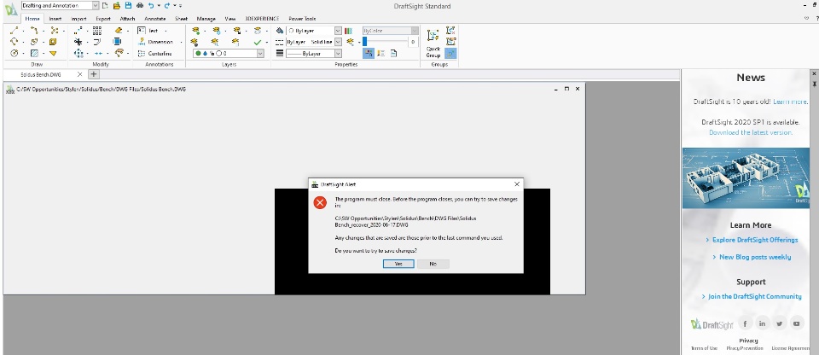Click Yes in the DraftSight Alert dialog

(x=398, y=264)
